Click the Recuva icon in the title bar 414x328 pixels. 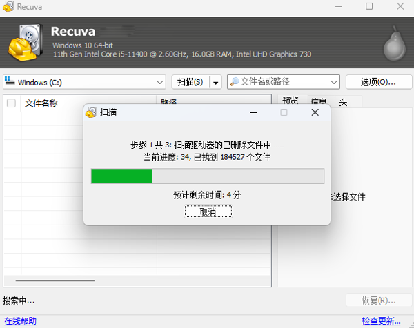pos(8,6)
